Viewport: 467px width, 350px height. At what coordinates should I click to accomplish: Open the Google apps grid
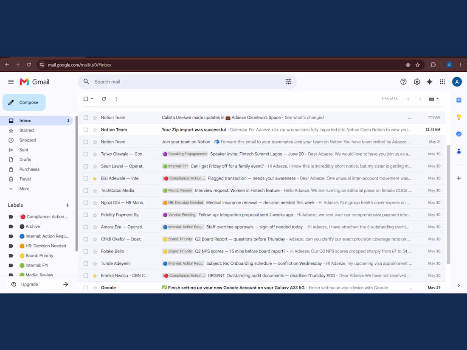click(442, 82)
